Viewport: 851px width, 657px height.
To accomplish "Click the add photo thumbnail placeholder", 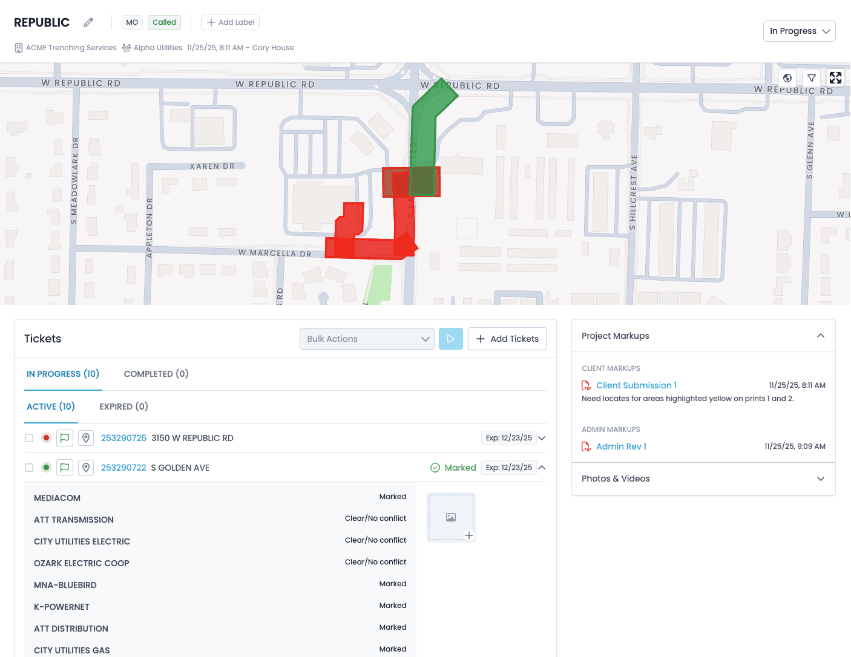I will pos(451,517).
